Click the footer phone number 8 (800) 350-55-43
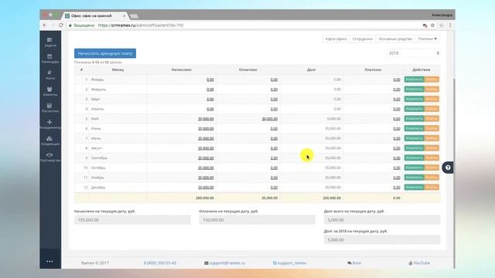Viewport: 495px width, 278px height. coord(160,263)
